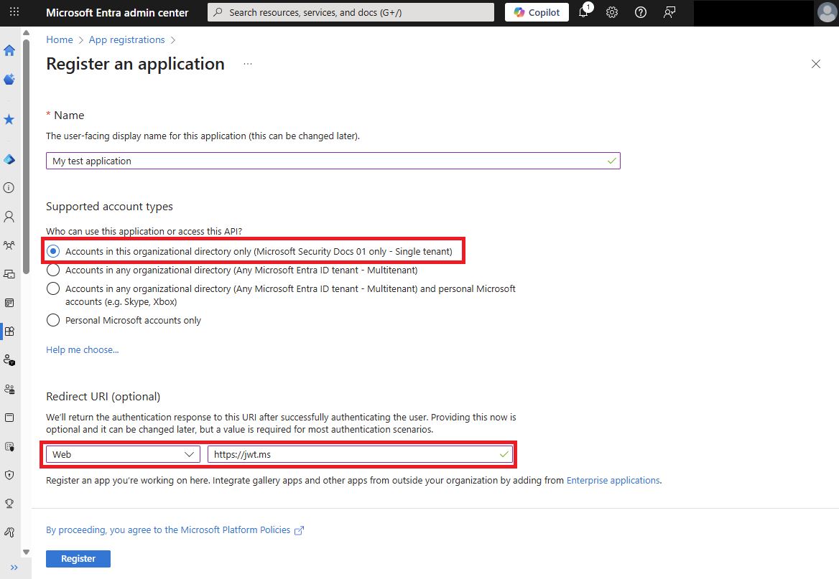
Task: Open the Groups people icon in sidebar
Action: (9, 245)
